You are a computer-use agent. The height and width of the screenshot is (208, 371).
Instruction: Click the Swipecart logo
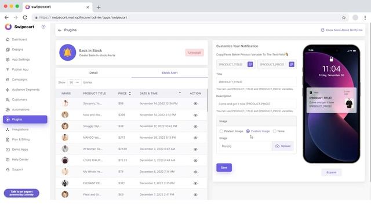pos(8,27)
